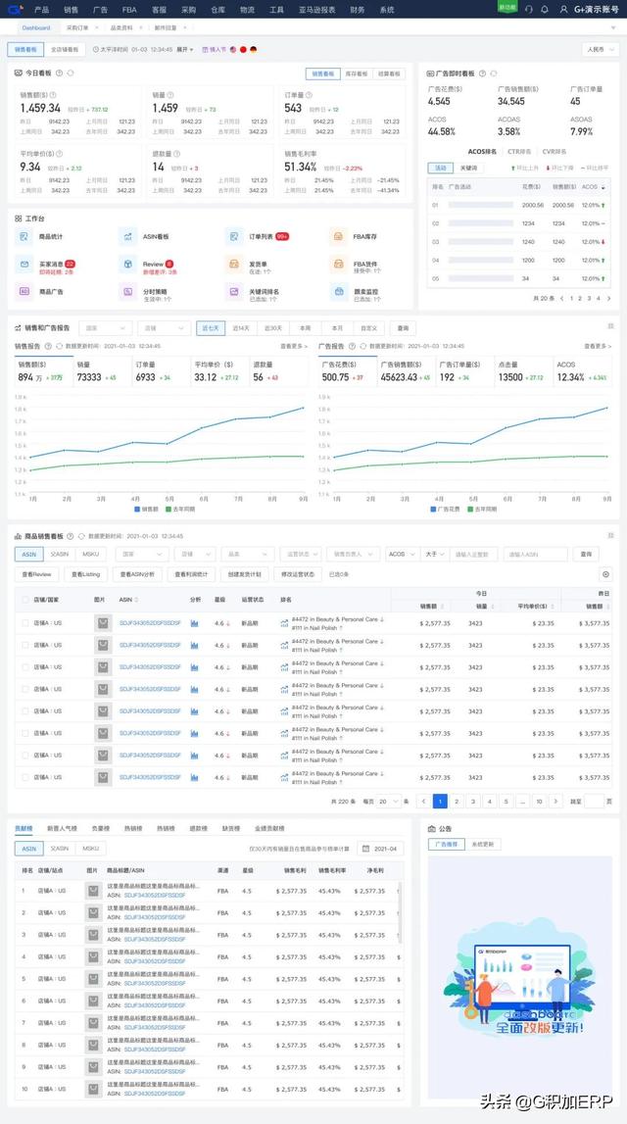Open the 销售 top menu
The image size is (627, 1124).
[71, 10]
